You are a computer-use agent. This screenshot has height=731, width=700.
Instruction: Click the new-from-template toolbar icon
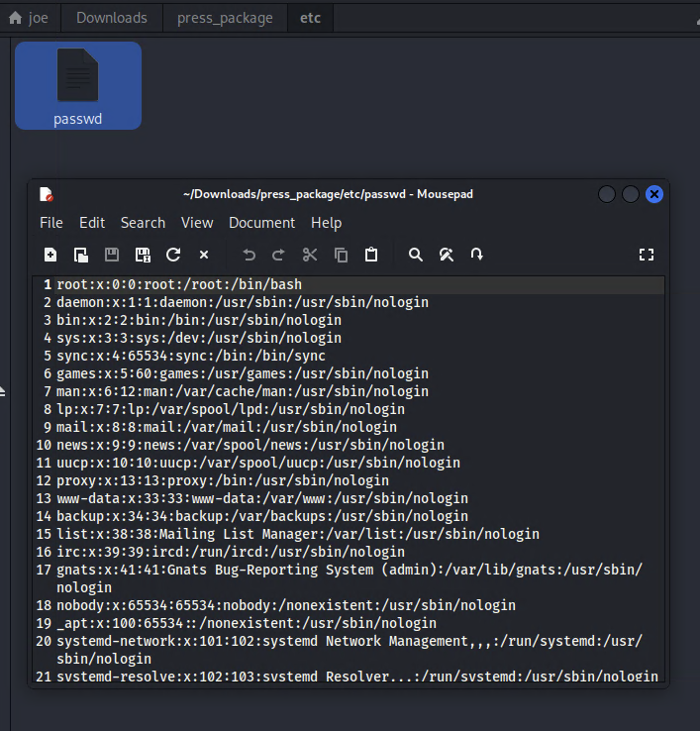(81, 255)
